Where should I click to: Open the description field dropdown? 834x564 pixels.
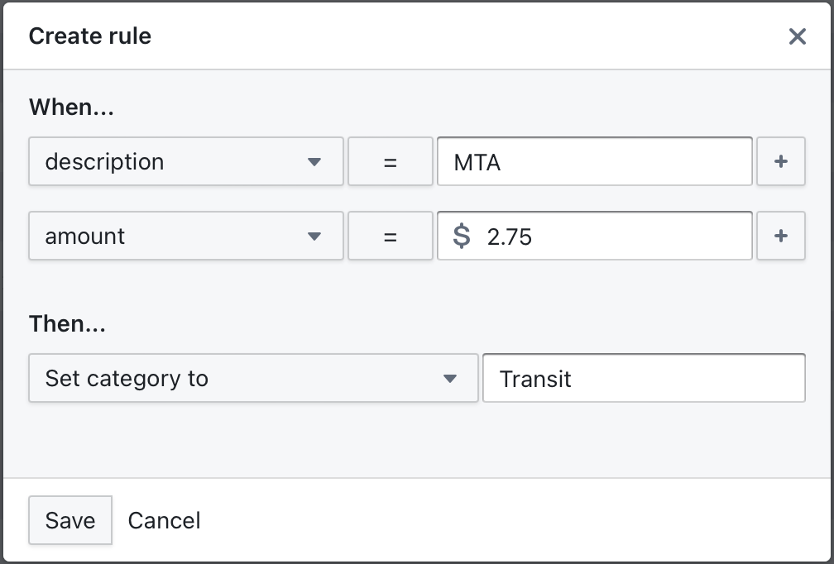[x=186, y=161]
